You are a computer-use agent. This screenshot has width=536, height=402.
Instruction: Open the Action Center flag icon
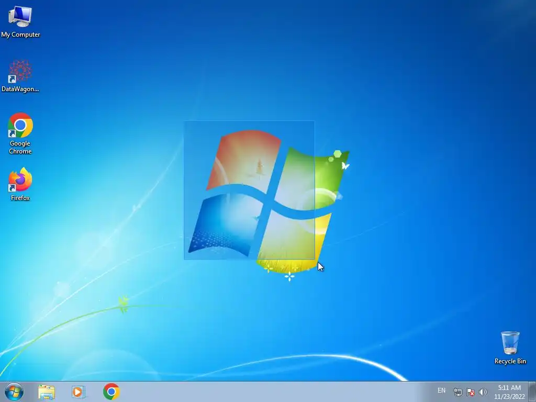tap(471, 392)
